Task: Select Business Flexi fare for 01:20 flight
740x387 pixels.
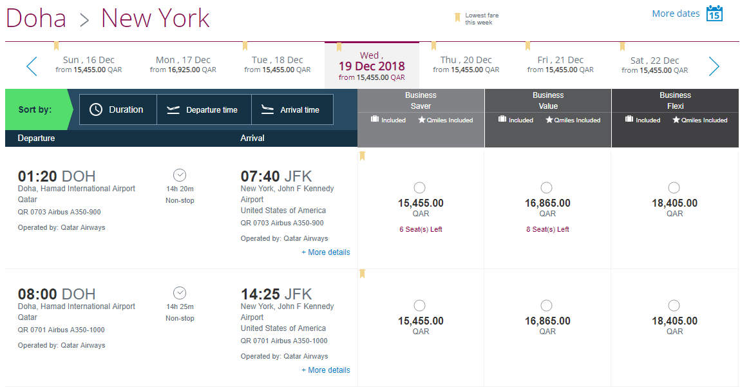Action: pos(674,187)
